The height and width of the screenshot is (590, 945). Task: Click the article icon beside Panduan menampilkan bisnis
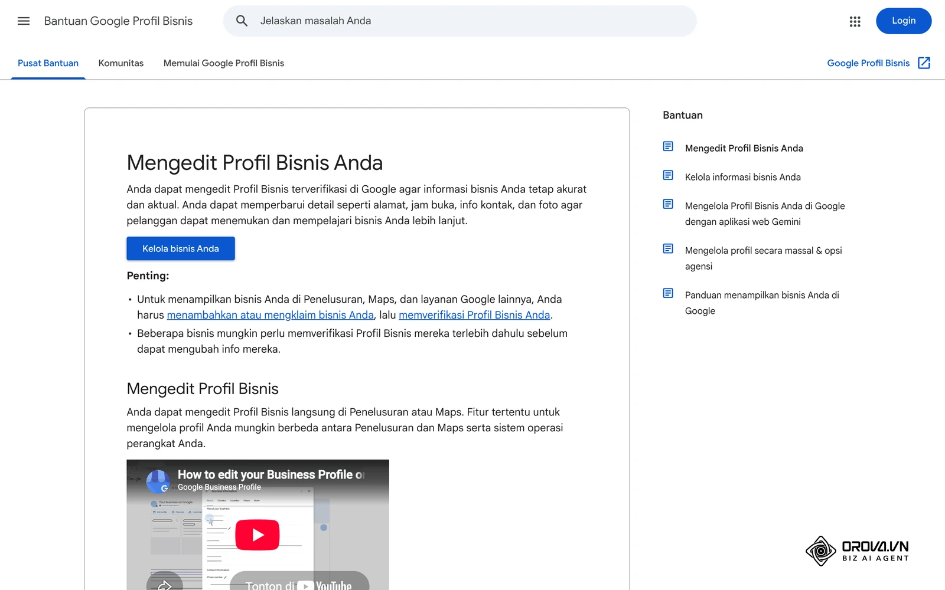[x=668, y=293]
